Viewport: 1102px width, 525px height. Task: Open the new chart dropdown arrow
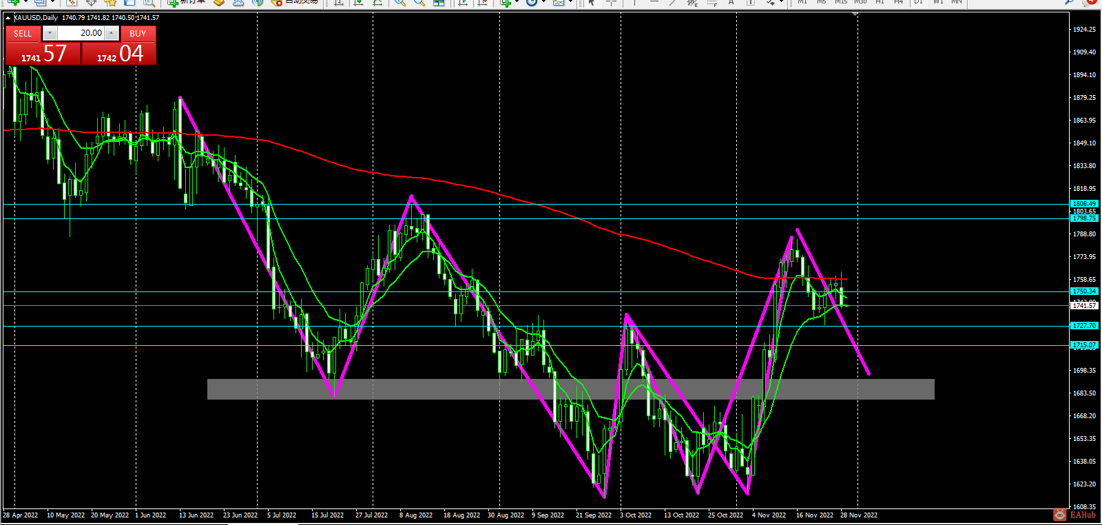[x=25, y=3]
